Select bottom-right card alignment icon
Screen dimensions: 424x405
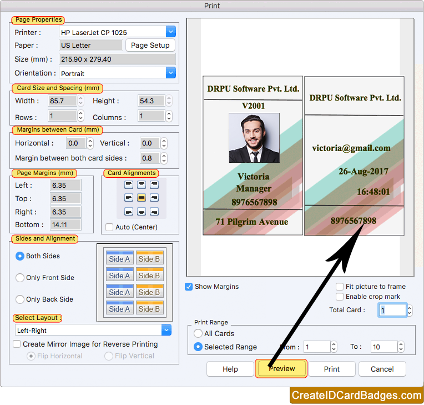tap(154, 212)
